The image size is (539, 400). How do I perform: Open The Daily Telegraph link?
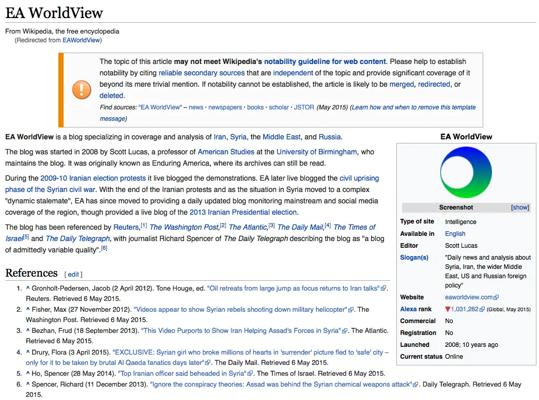[x=78, y=238]
